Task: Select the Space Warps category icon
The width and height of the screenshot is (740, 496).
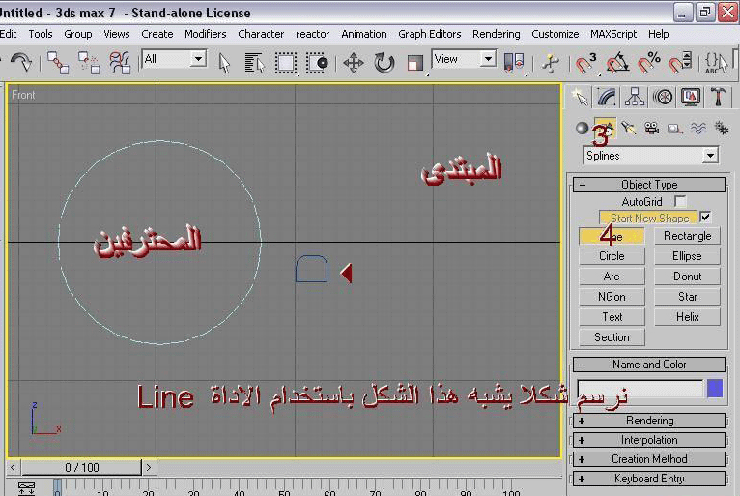Action: click(698, 128)
